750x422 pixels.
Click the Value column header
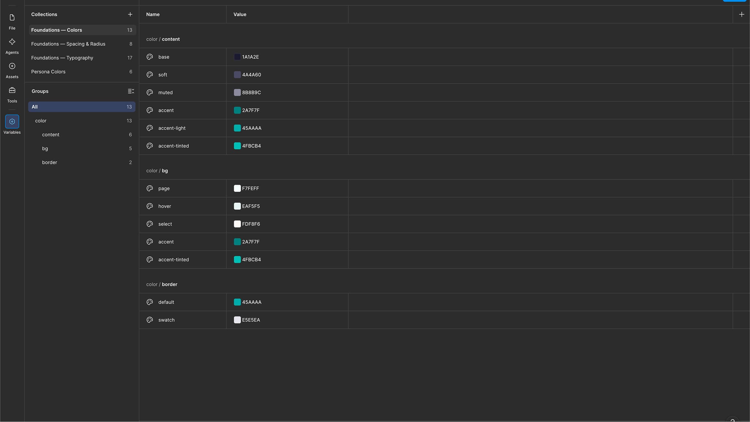(x=240, y=14)
